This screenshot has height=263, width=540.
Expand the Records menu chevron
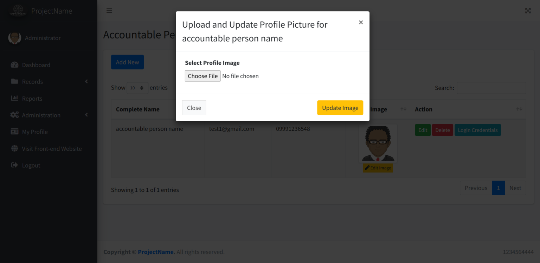pyautogui.click(x=86, y=81)
